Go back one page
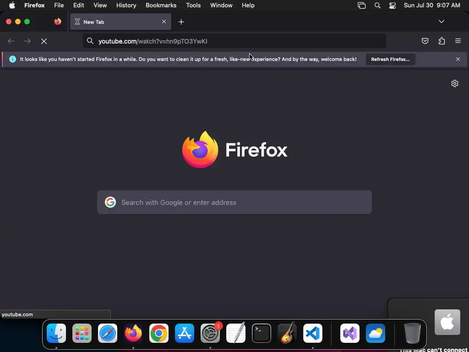 click(11, 41)
